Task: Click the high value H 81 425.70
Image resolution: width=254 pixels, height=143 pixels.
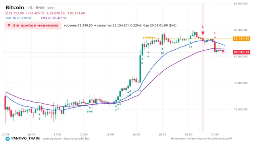Action: point(35,13)
